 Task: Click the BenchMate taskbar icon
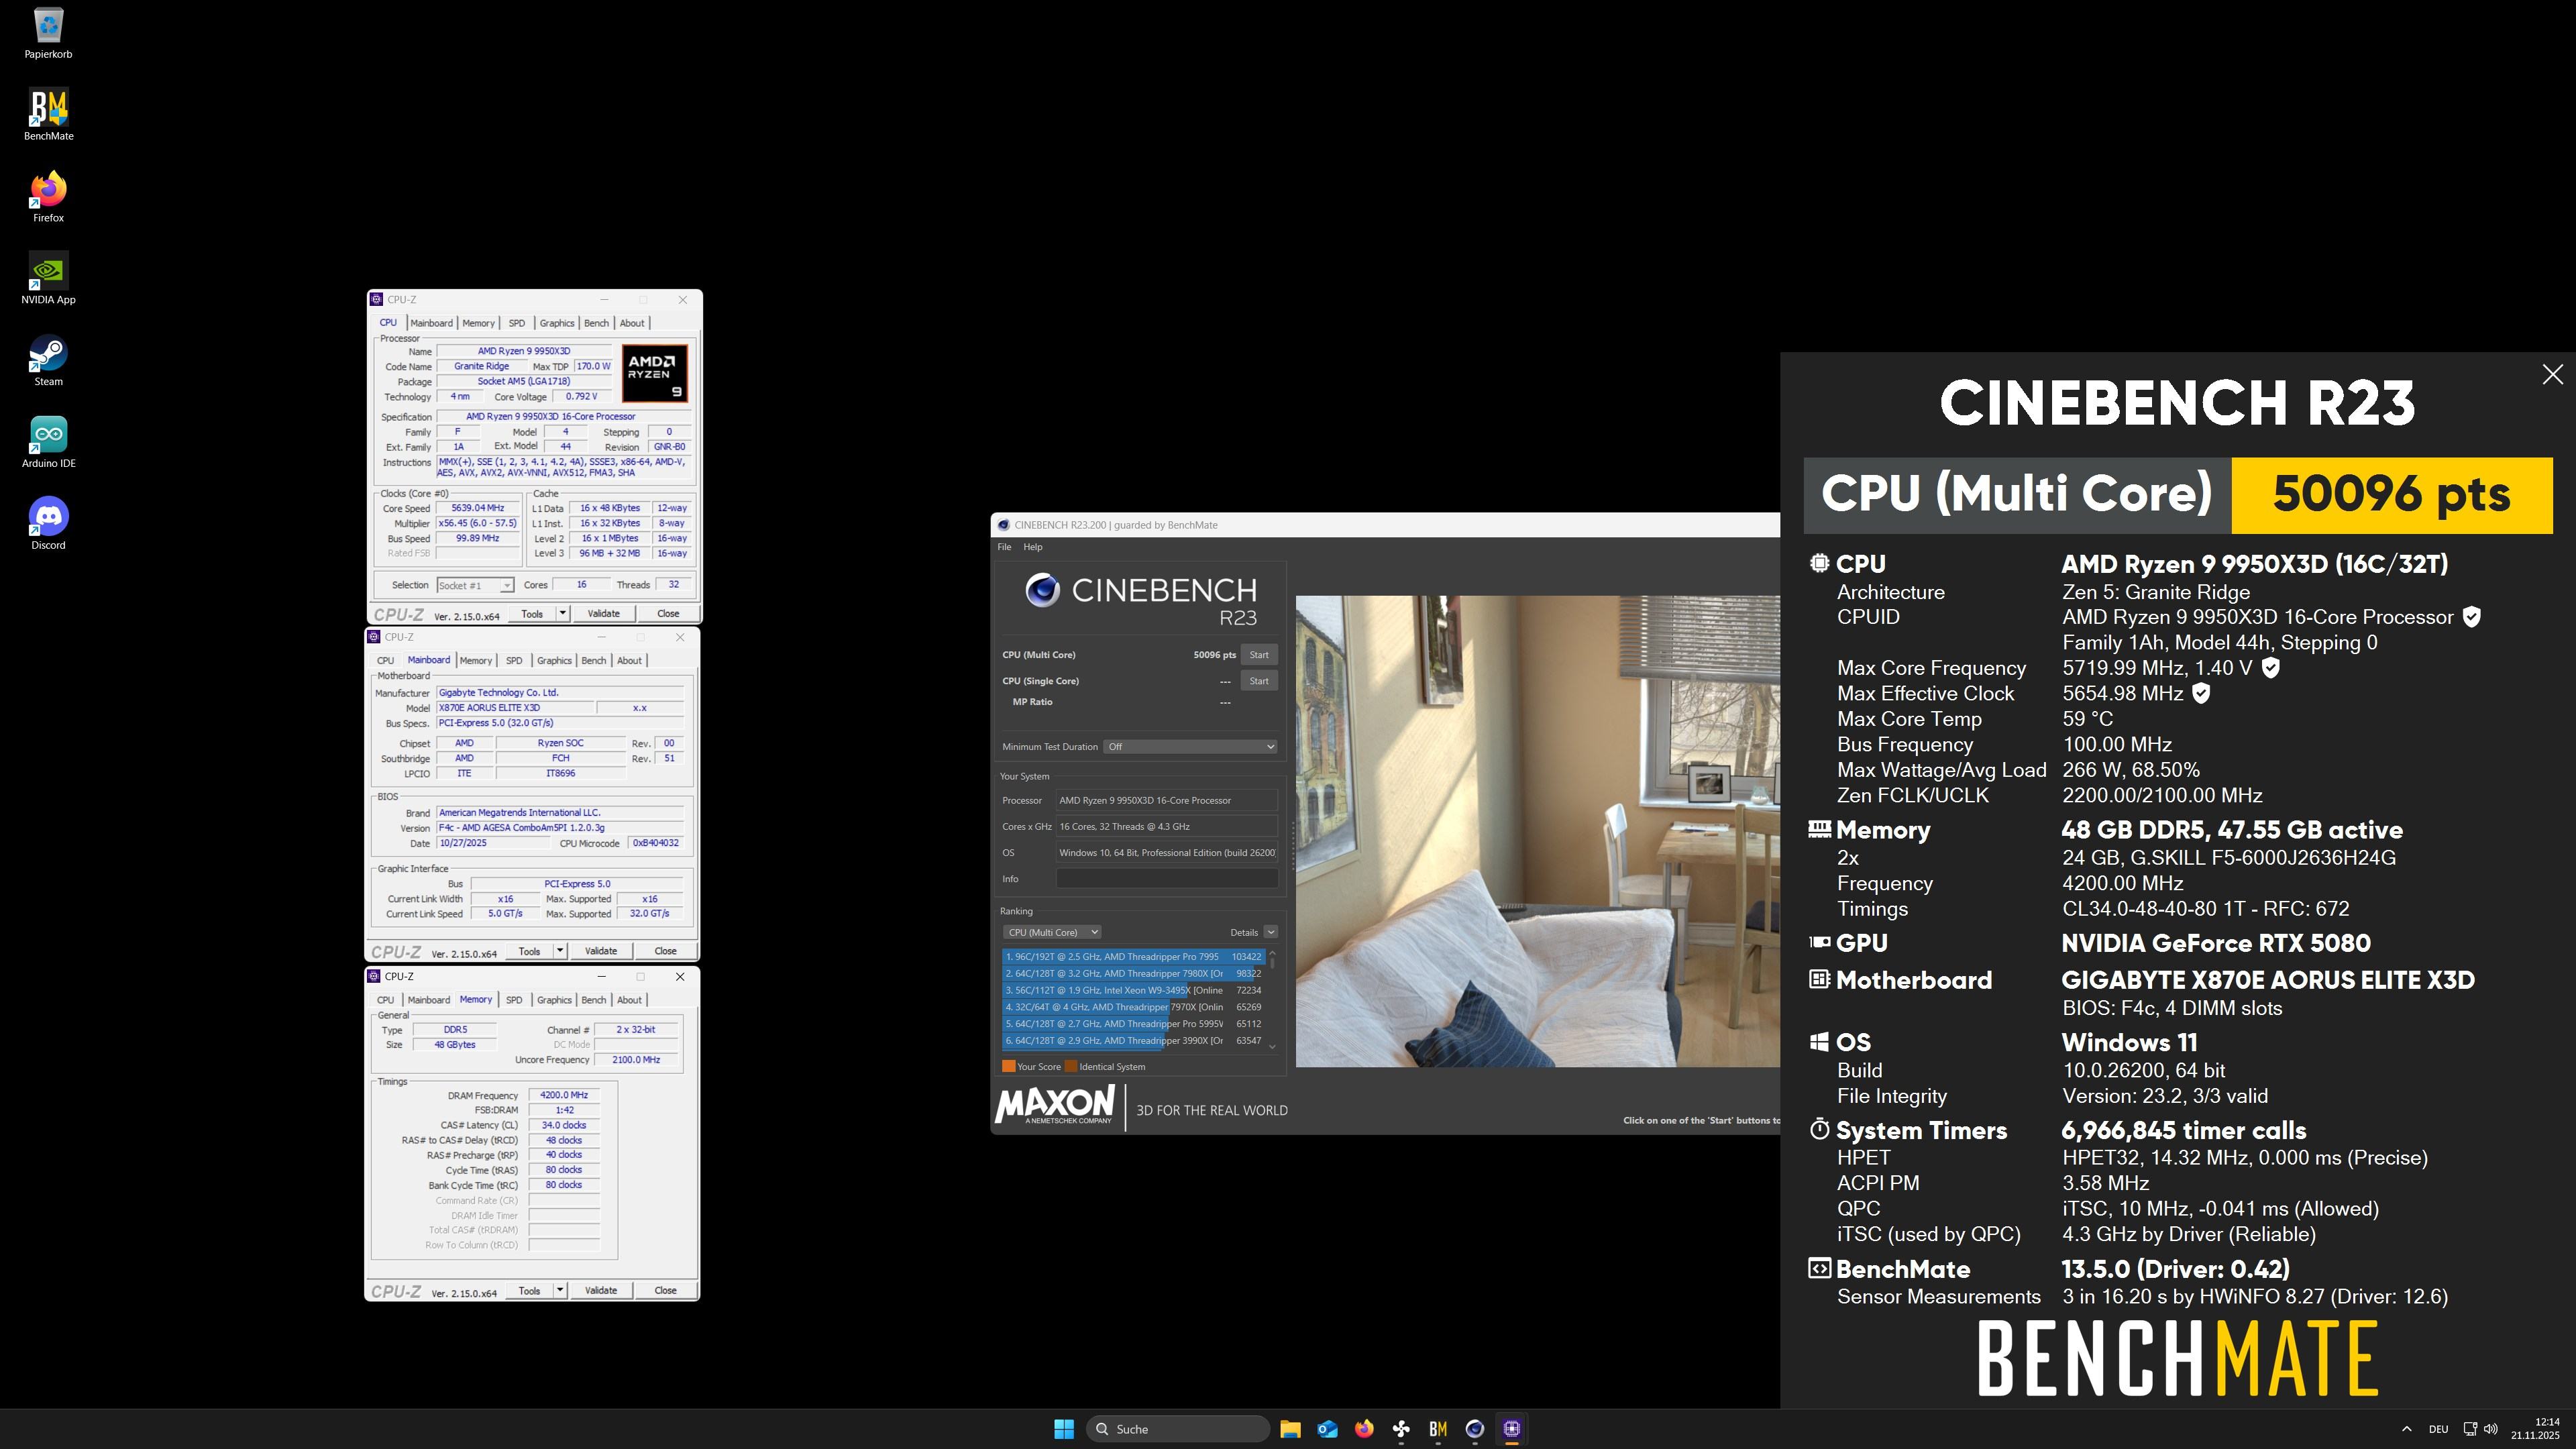(1438, 1429)
